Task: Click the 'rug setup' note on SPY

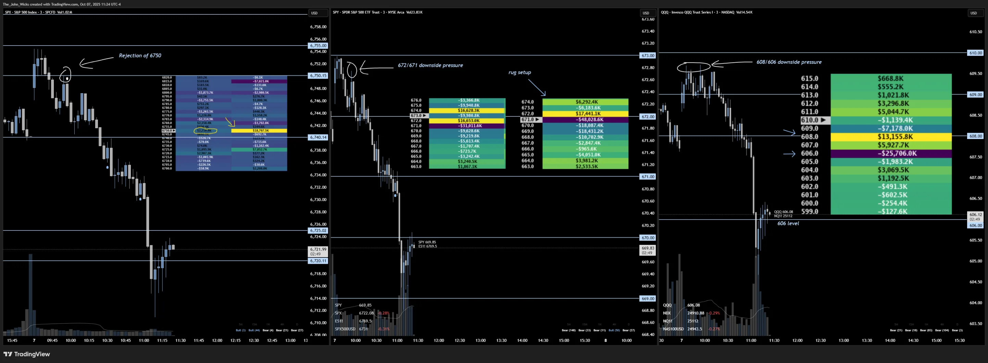Action: 520,73
